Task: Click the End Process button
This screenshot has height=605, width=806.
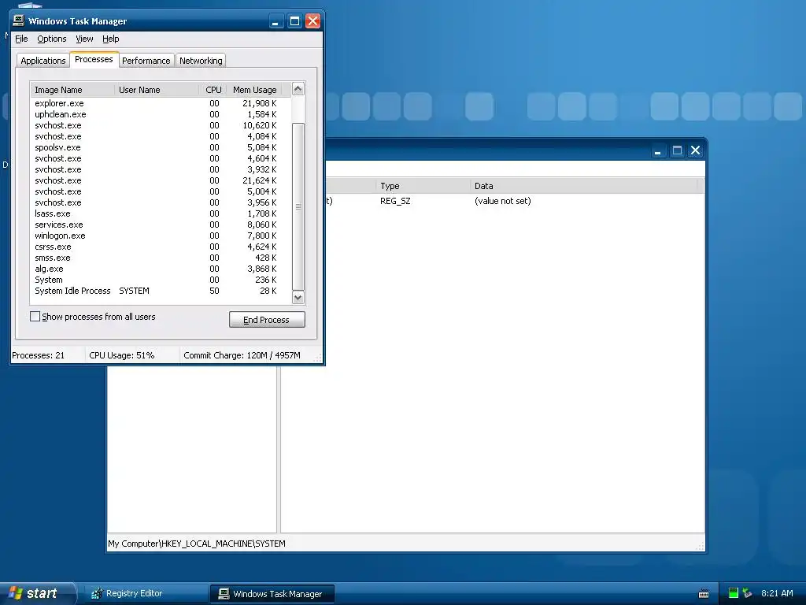Action: tap(267, 320)
